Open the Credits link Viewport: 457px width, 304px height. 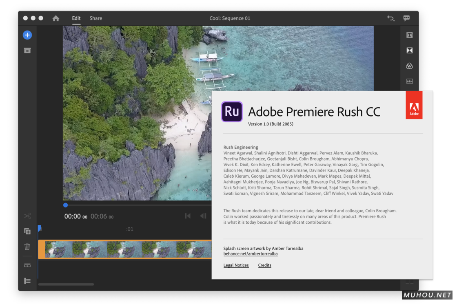click(265, 265)
